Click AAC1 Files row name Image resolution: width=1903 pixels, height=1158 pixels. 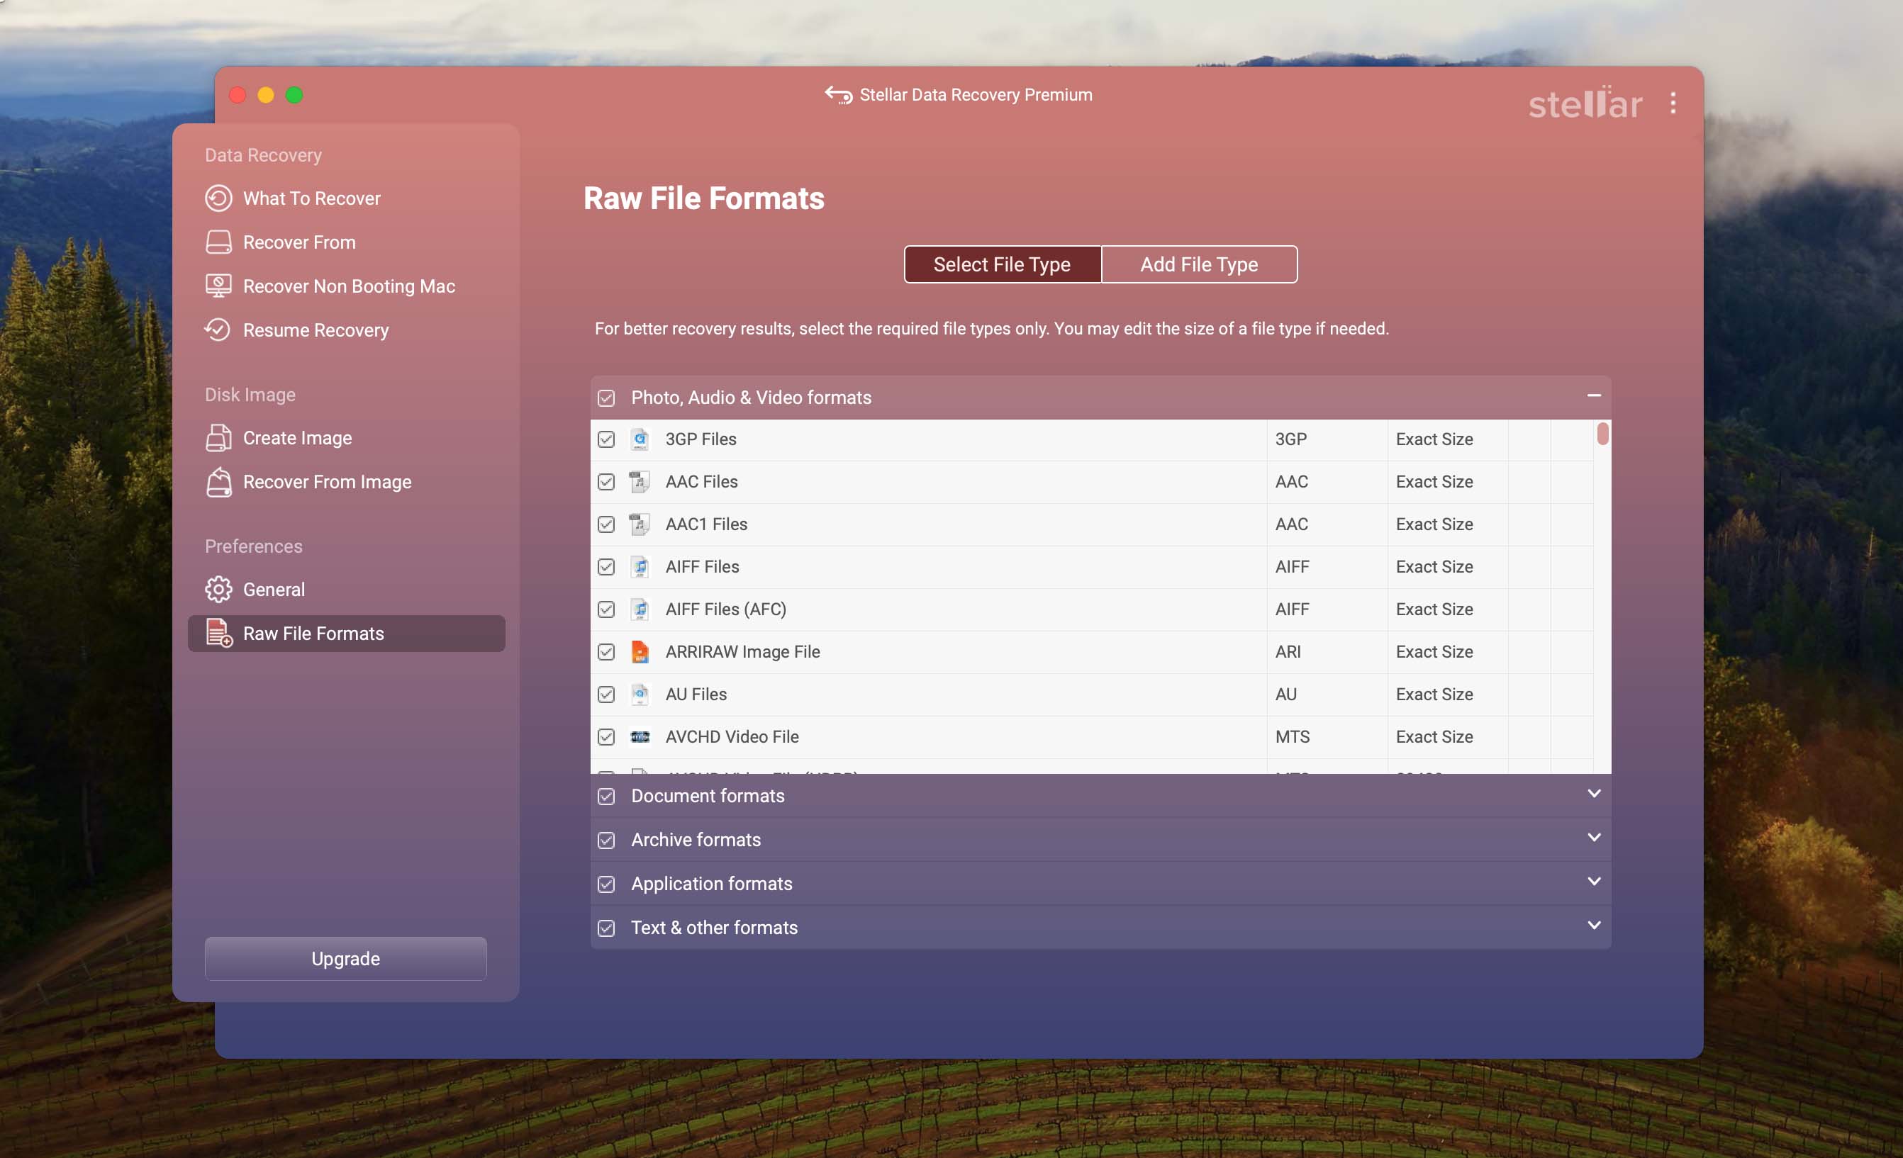[706, 524]
